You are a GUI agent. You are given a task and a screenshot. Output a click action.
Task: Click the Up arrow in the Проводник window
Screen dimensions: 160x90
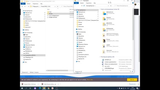point(82,6)
